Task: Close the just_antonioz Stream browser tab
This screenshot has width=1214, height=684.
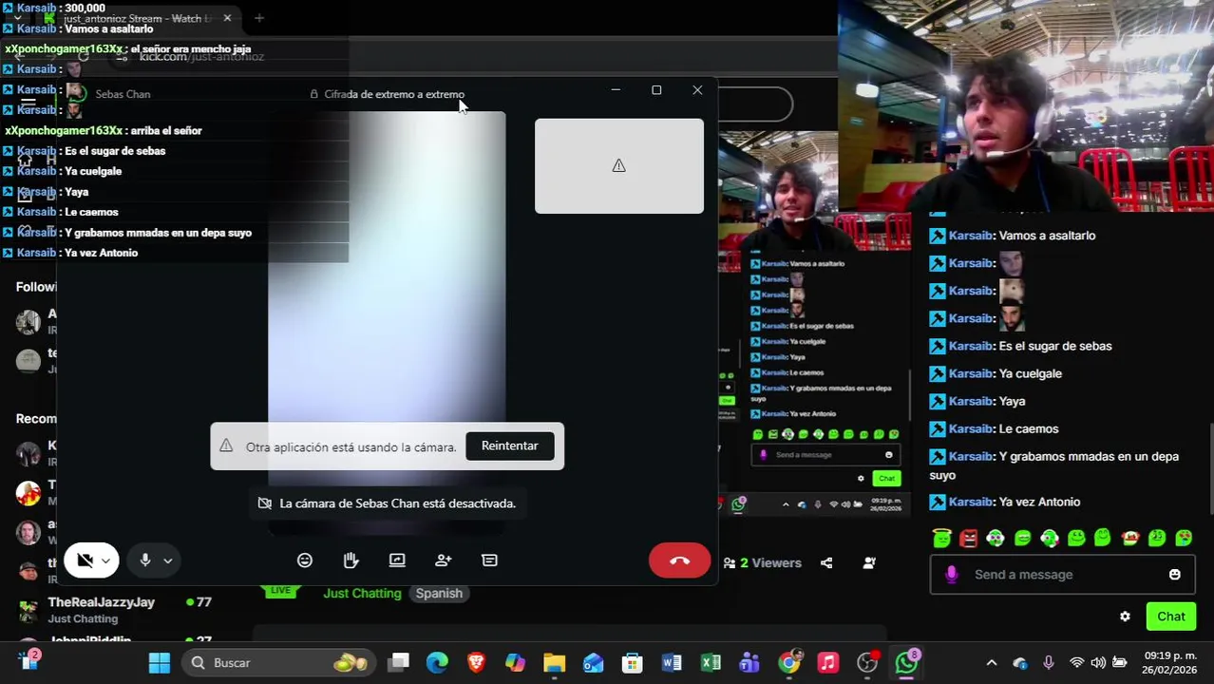Action: click(227, 18)
